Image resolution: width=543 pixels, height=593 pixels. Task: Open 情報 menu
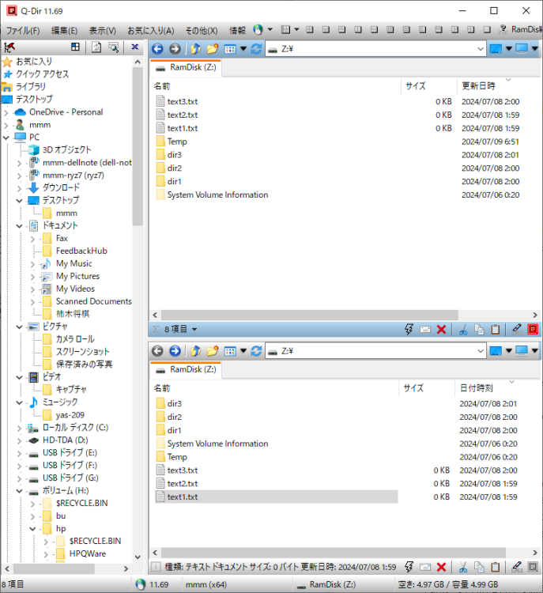coord(237,31)
